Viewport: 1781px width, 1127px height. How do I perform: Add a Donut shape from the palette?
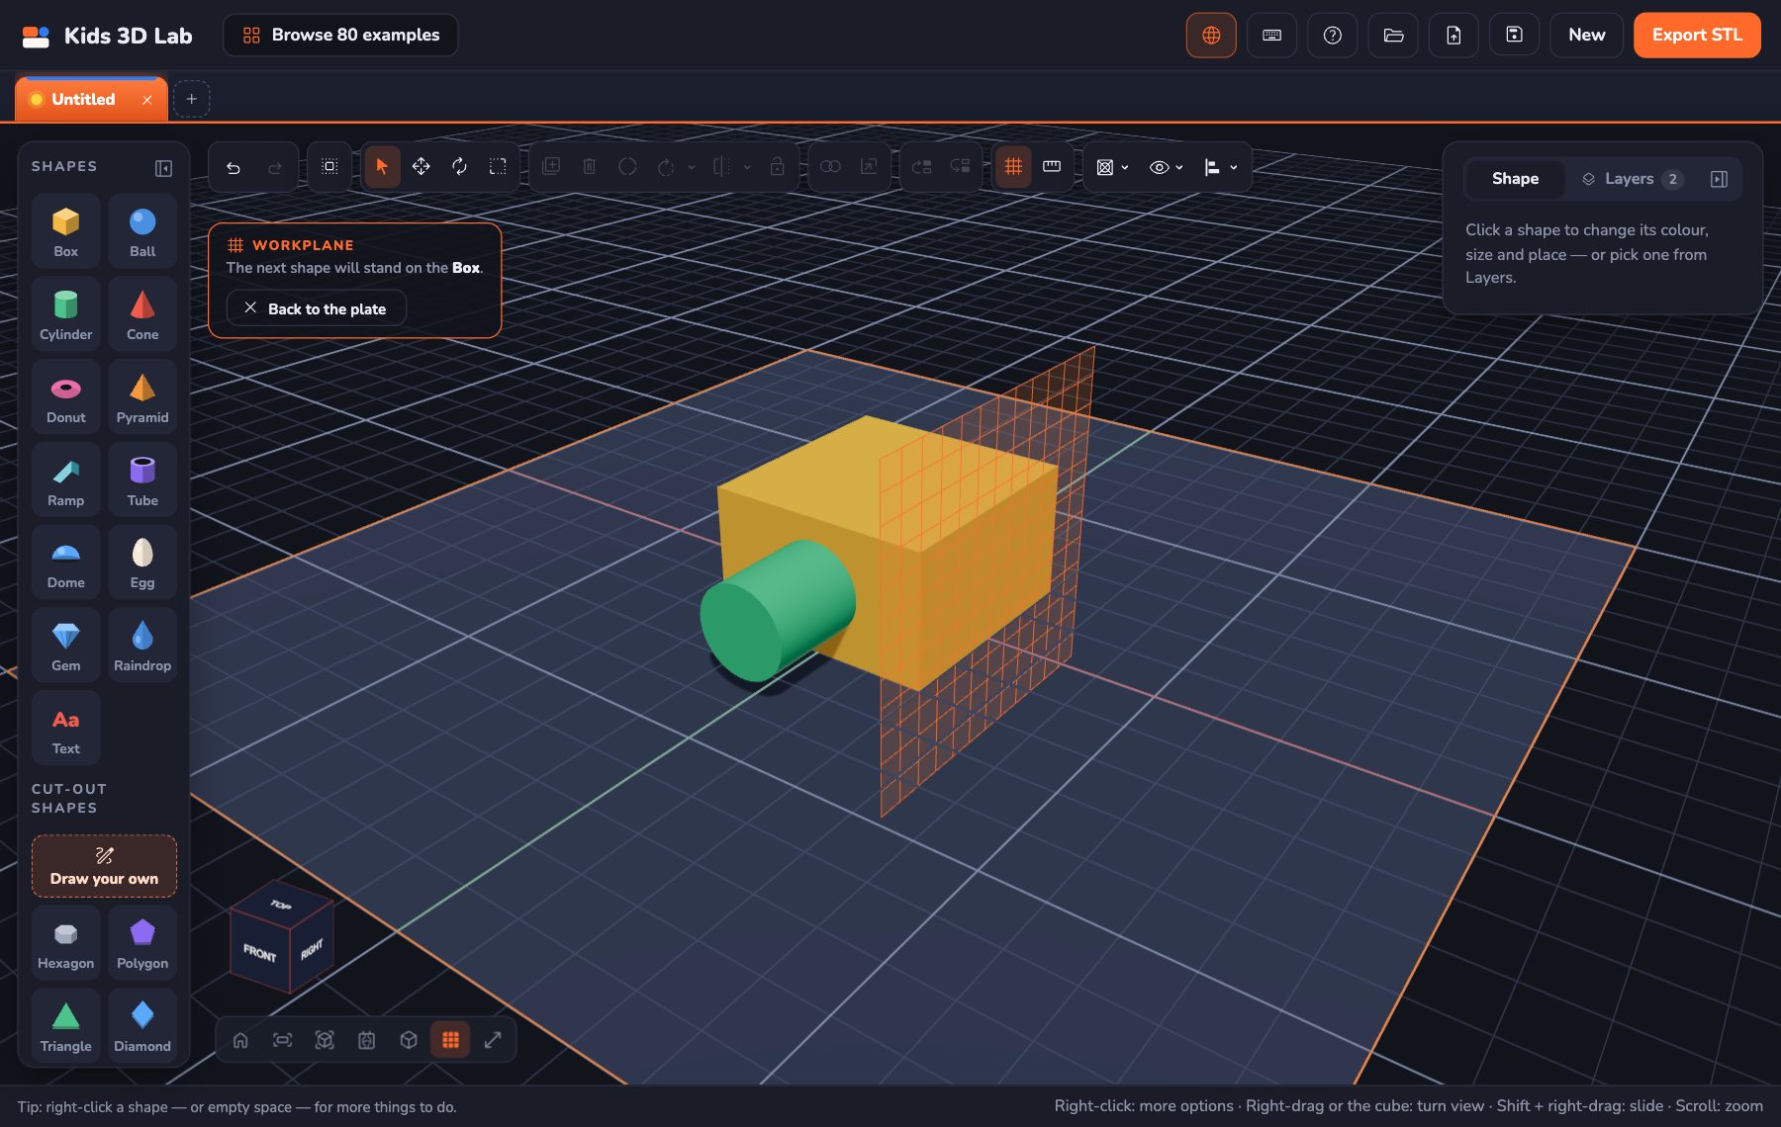pos(65,397)
